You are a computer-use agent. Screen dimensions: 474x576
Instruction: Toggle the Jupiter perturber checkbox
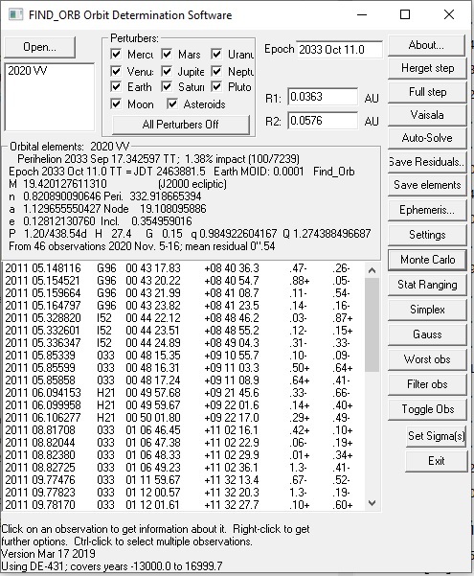point(167,71)
